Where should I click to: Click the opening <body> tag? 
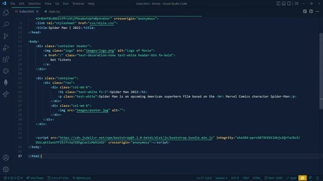click(x=34, y=41)
